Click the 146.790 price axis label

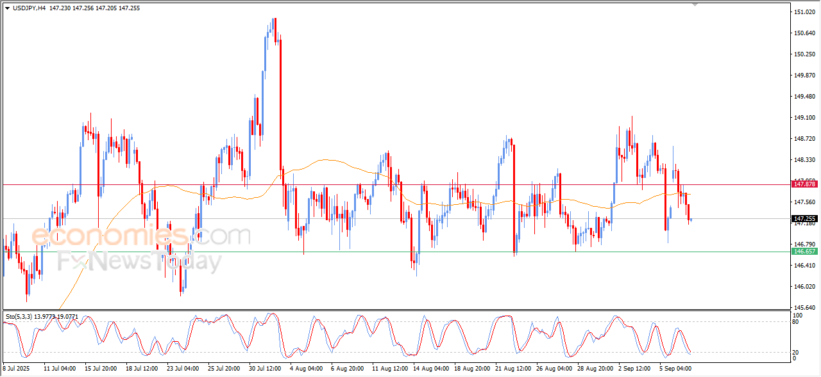point(804,245)
